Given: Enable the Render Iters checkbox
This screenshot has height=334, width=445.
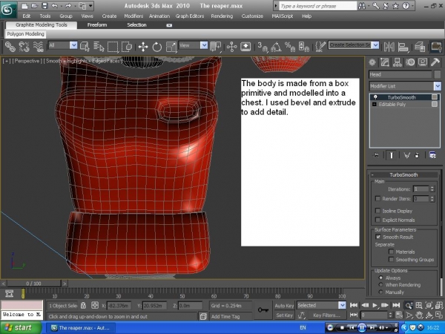Looking at the screenshot, I should (x=378, y=198).
